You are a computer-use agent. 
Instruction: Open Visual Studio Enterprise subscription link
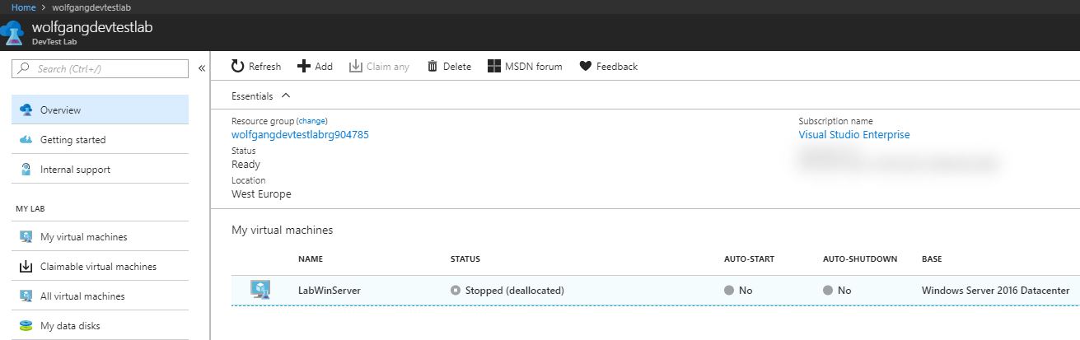(x=854, y=135)
